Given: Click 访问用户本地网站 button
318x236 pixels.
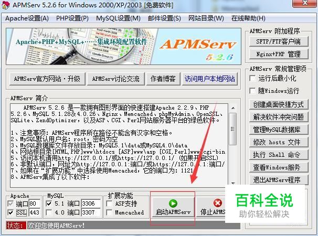Looking at the screenshot, I should click(x=210, y=79).
